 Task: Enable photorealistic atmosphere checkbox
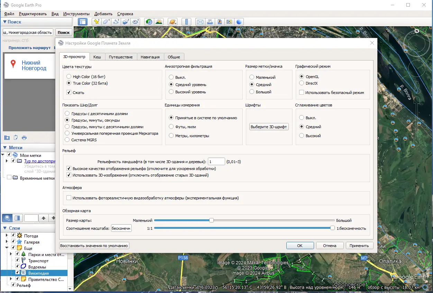tap(69, 198)
